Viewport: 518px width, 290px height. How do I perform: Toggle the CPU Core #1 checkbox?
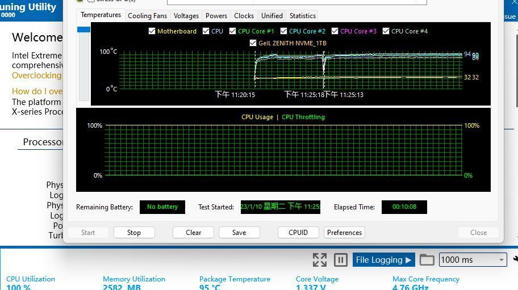232,31
